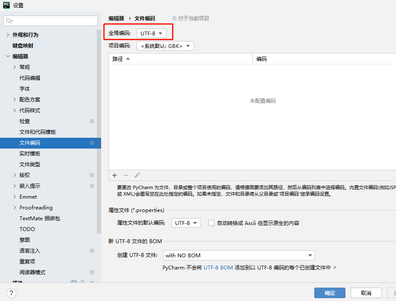Click the copy icon beside 语言注入
The width and height of the screenshot is (396, 301).
(x=92, y=250)
